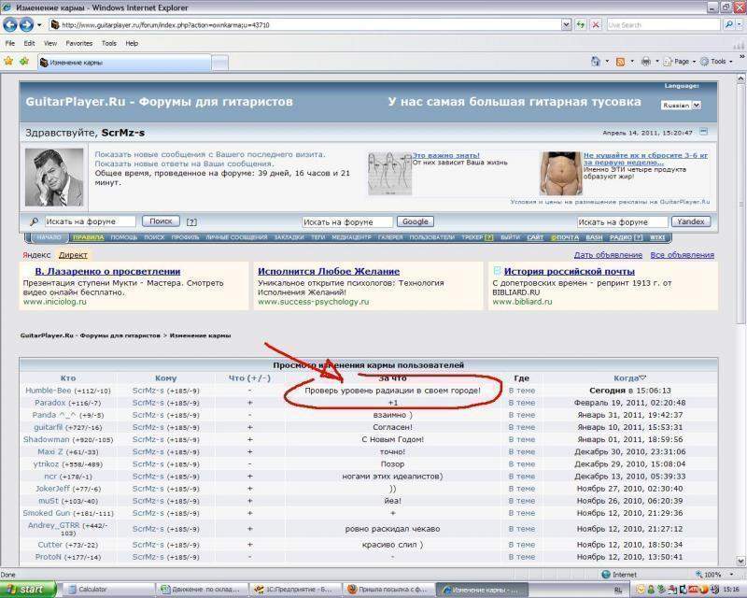Open the Favorites Center star icon
The height and width of the screenshot is (598, 747).
click(x=8, y=62)
